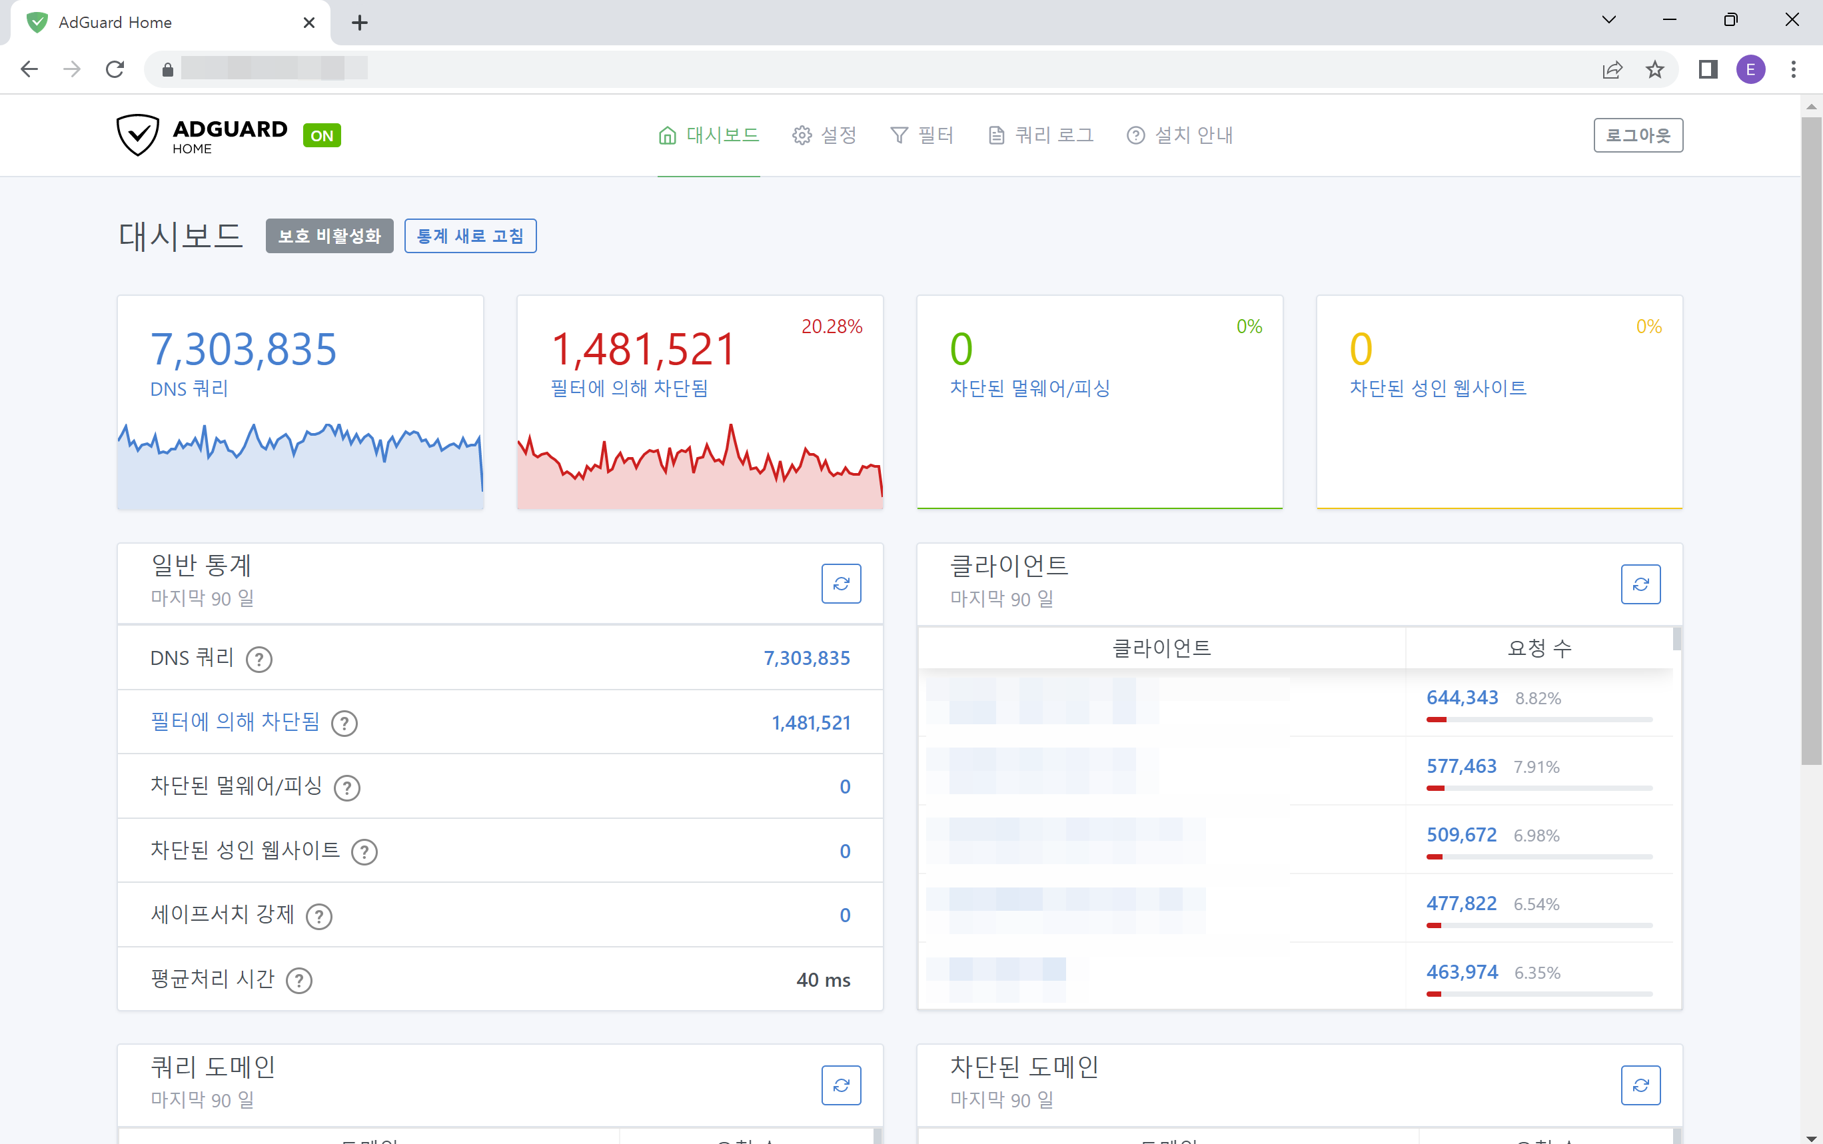Refresh the 차단된 도메인 card

1640,1085
